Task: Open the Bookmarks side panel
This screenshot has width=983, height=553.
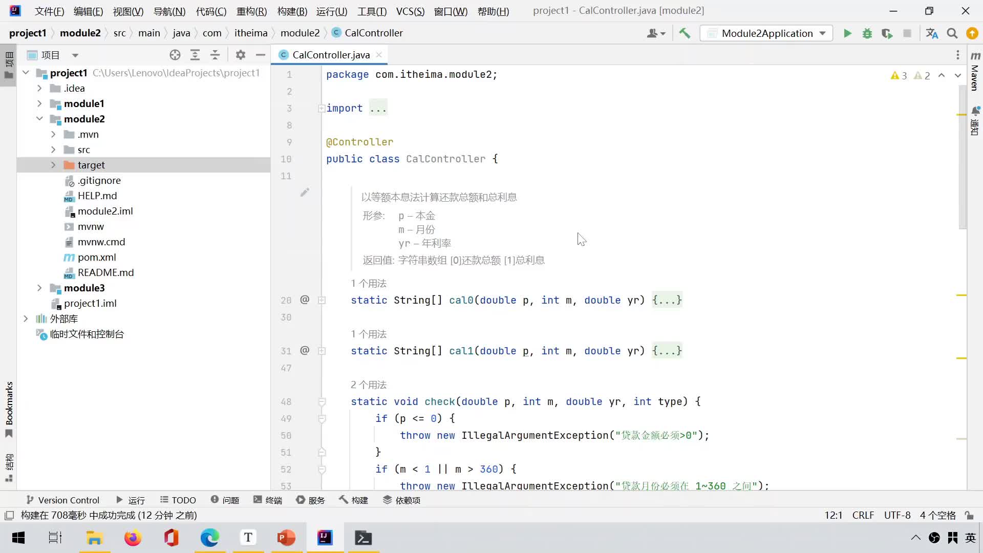Action: point(9,409)
